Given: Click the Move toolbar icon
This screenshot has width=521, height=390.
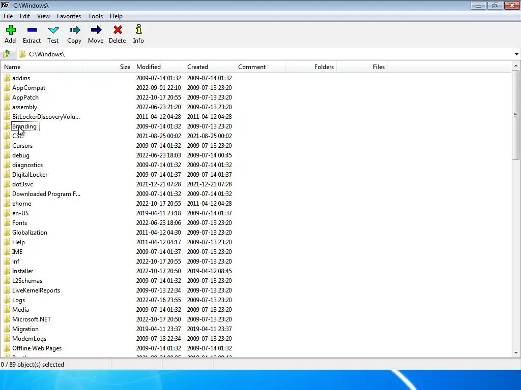Looking at the screenshot, I should click(96, 30).
